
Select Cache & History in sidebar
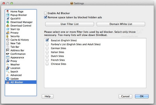[x=19, y=40]
